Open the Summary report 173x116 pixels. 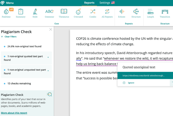point(21,13)
